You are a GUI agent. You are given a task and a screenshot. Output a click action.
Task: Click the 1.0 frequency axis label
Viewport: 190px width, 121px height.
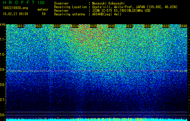click(2, 54)
